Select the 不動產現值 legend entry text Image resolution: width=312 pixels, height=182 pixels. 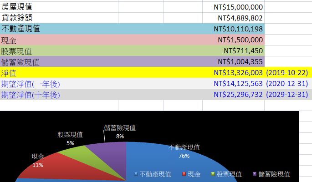155,174
